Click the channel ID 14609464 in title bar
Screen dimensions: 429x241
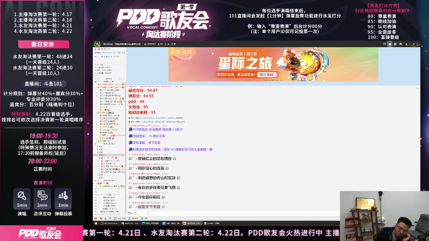click(151, 44)
